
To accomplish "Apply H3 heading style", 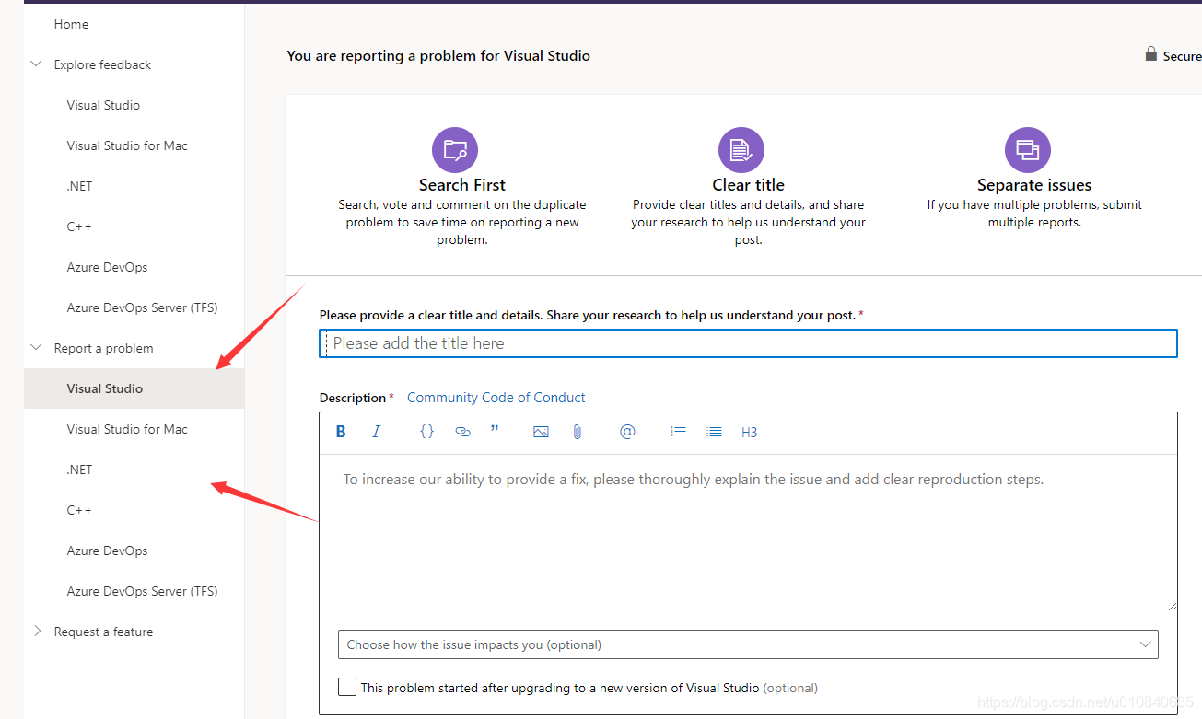I will click(x=749, y=432).
